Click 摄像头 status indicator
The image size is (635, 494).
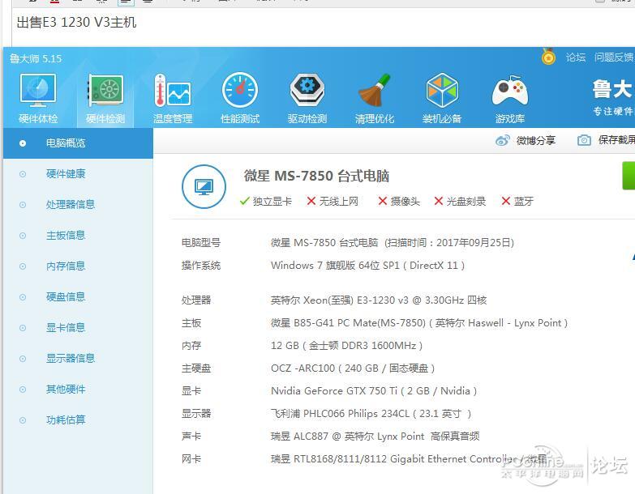[x=399, y=201]
